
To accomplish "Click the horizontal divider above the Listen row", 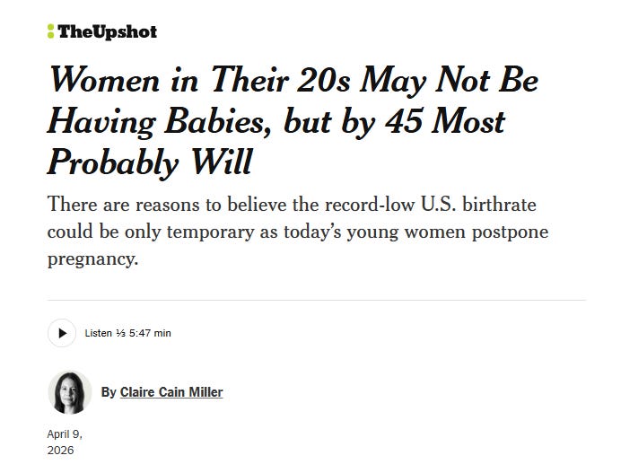I will 317,301.
